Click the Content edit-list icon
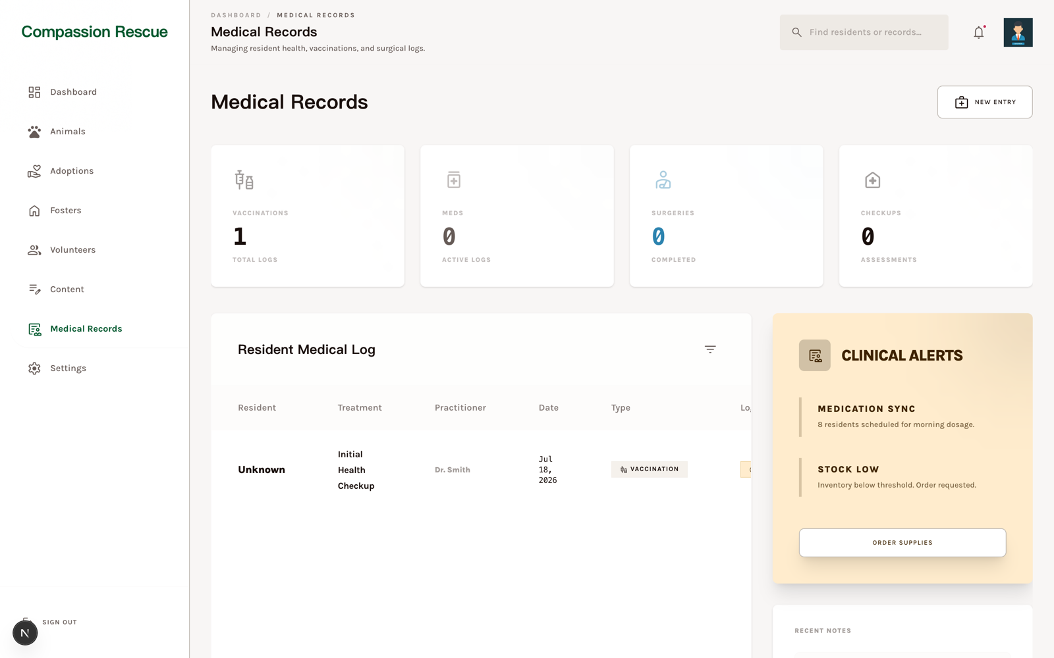 (x=34, y=290)
